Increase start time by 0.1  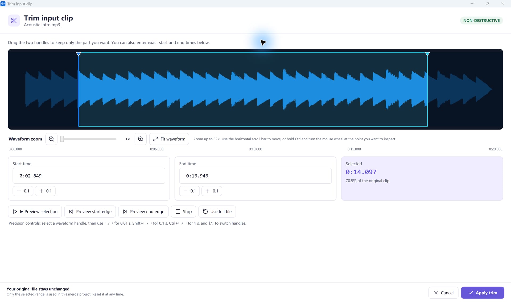pyautogui.click(x=45, y=191)
